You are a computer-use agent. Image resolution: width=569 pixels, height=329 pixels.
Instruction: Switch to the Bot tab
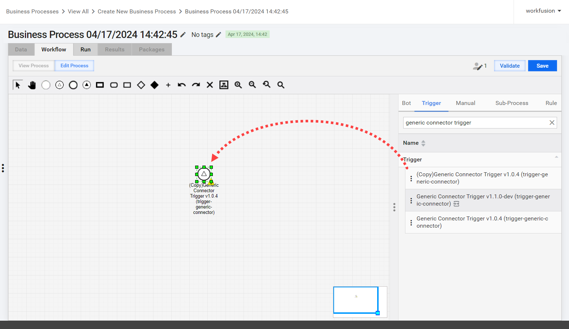click(406, 103)
